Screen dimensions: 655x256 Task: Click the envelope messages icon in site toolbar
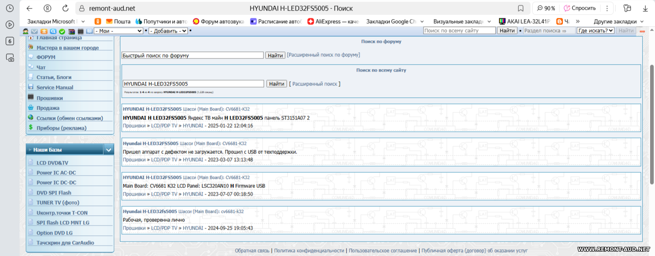34,31
